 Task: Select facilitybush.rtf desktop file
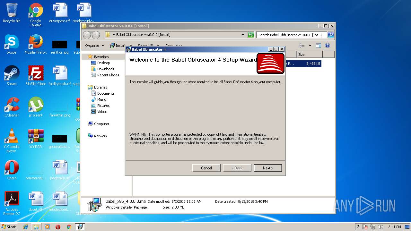[60, 76]
